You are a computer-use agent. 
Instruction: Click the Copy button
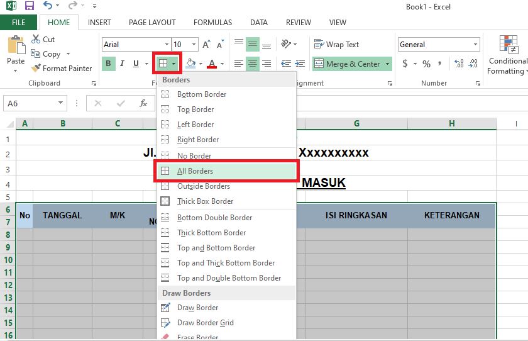[46, 54]
